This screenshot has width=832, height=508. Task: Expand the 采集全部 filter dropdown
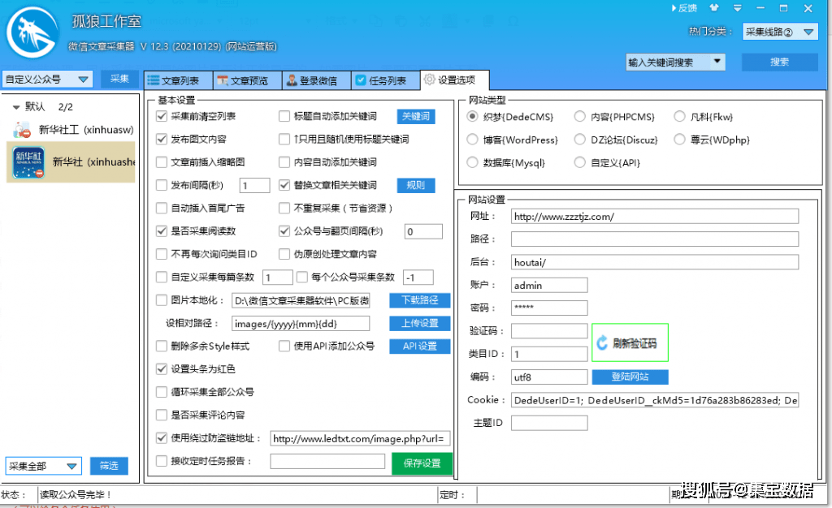[x=71, y=466]
